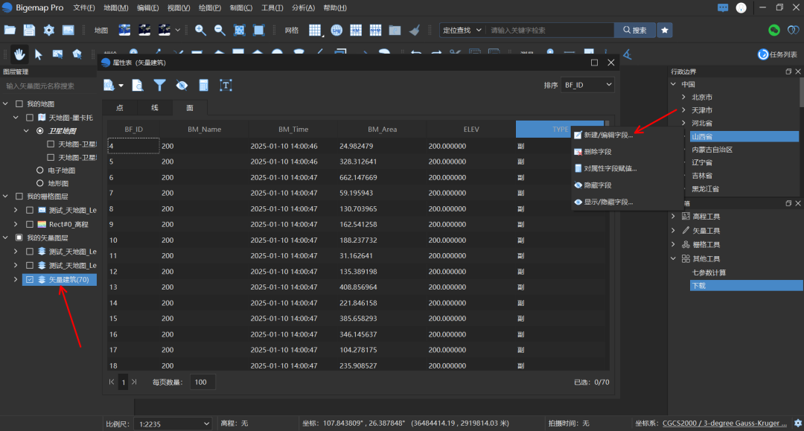804x431 pixels.
Task: Select the 地形图 radio button
Action: pos(39,183)
